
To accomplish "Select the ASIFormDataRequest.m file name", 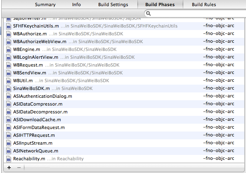I will [39, 127].
